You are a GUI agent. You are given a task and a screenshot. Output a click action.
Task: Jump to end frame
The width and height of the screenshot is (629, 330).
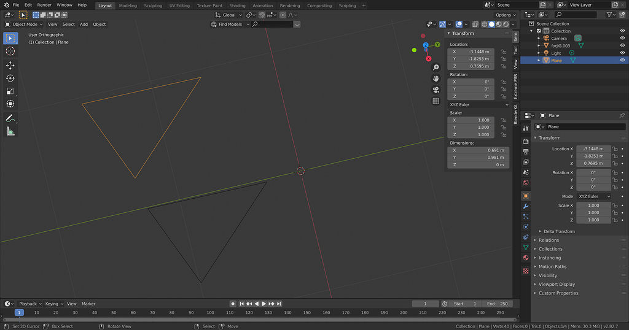279,304
